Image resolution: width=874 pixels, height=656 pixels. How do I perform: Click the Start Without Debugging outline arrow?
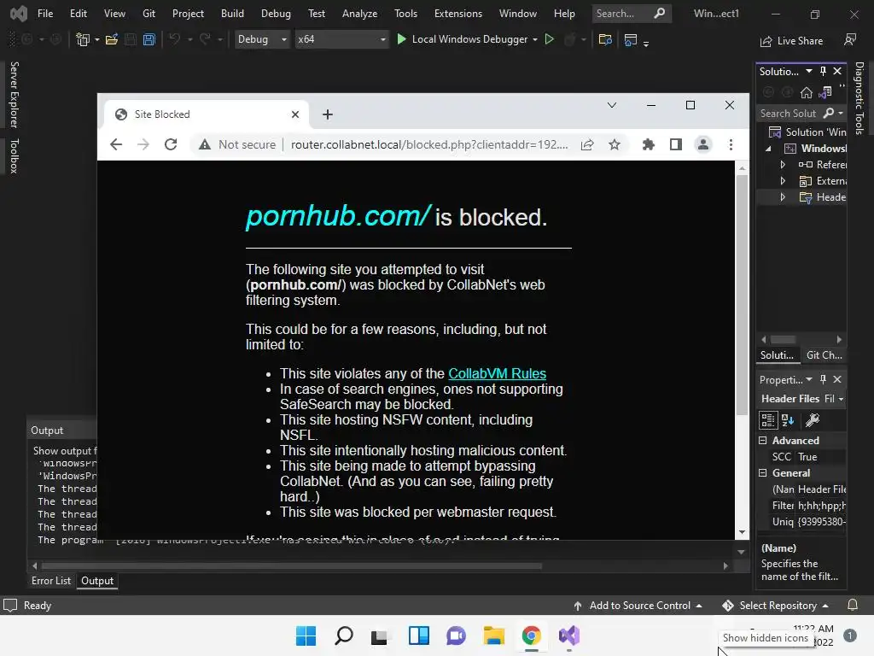coord(549,39)
